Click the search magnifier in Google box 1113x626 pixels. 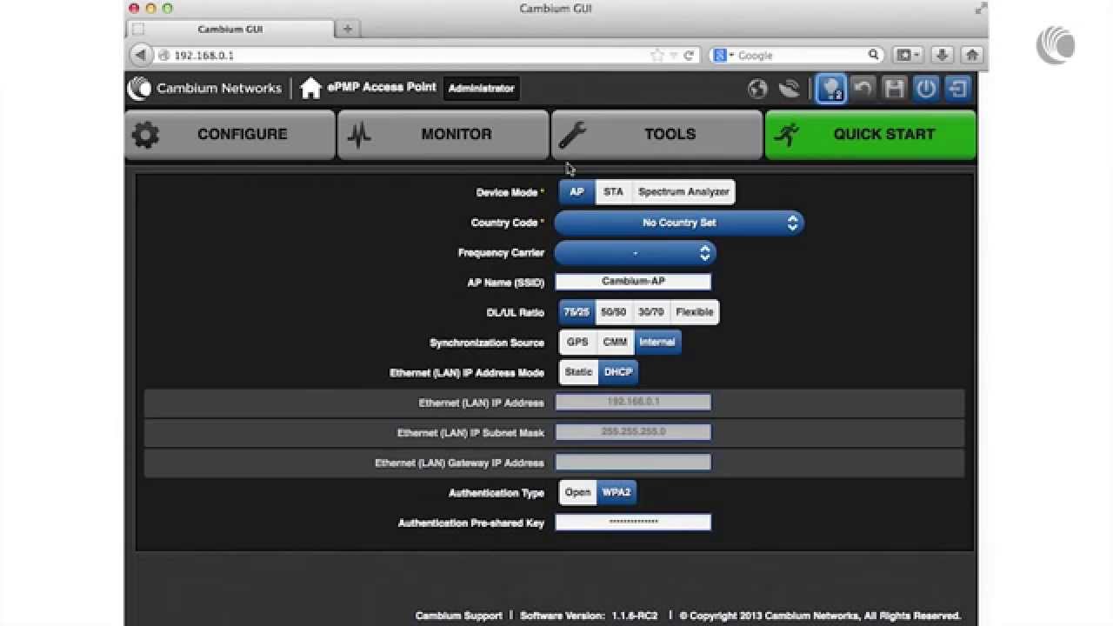(x=873, y=55)
